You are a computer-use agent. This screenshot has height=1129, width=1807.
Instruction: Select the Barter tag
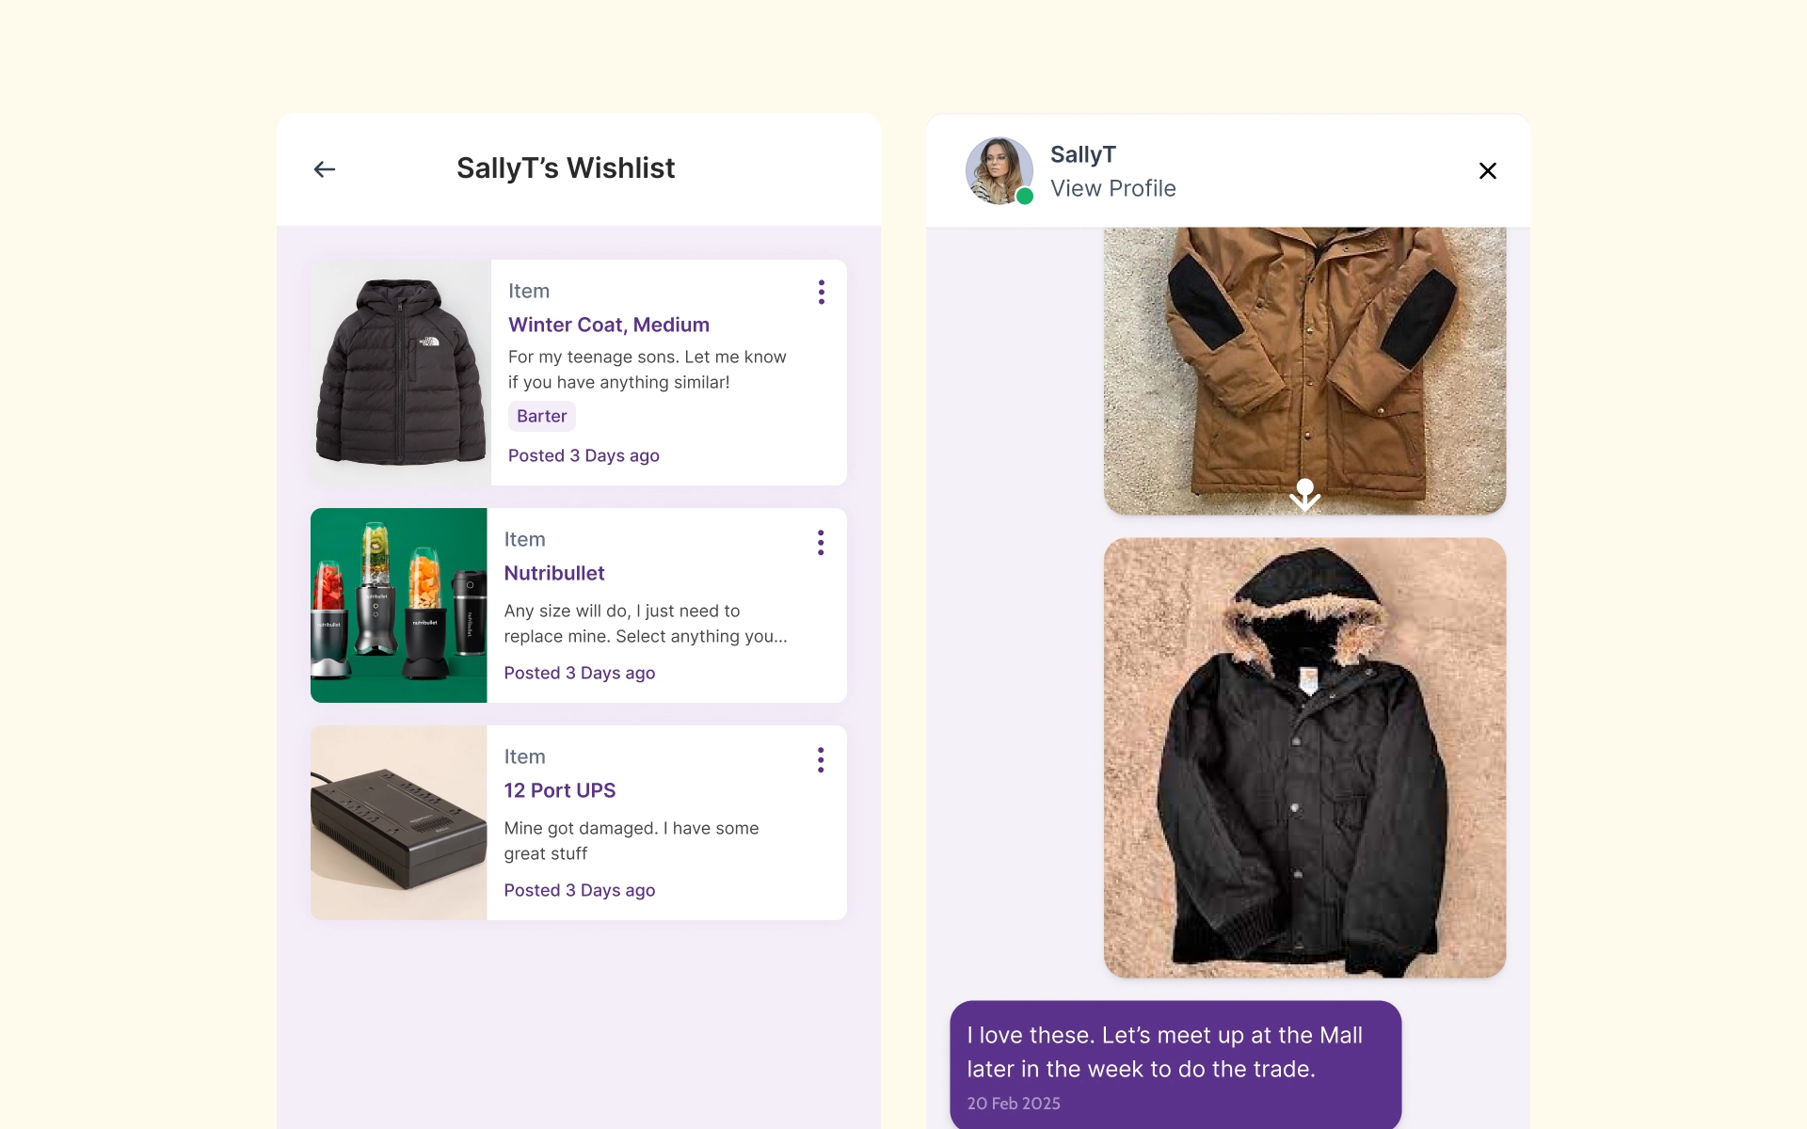click(541, 416)
